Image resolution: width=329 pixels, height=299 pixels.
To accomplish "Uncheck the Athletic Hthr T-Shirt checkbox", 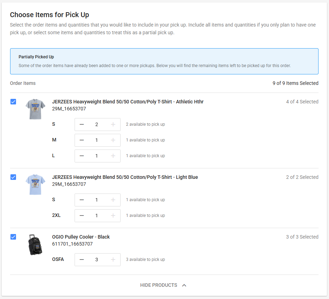I will click(x=13, y=102).
